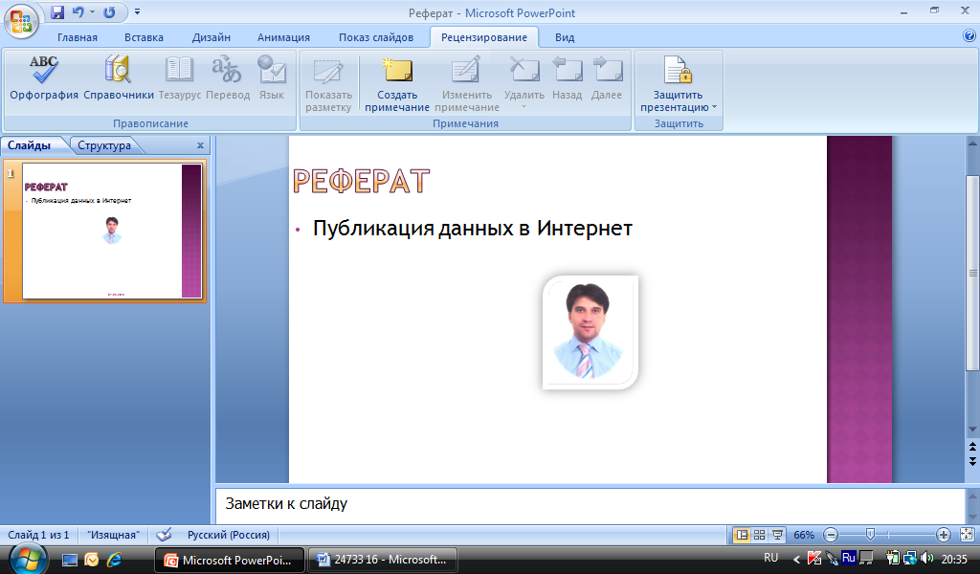The image size is (980, 574).
Task: Open the undo history dropdown arrow
Action: pos(92,12)
